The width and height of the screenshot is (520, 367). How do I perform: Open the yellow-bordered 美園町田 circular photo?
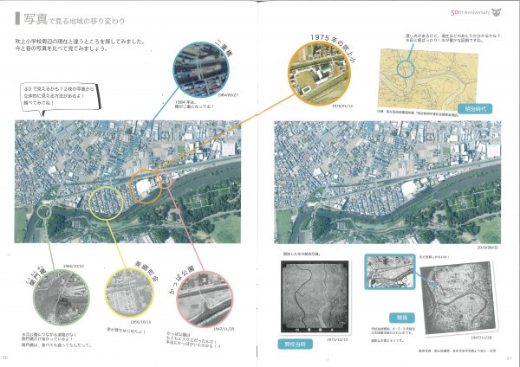(x=129, y=289)
